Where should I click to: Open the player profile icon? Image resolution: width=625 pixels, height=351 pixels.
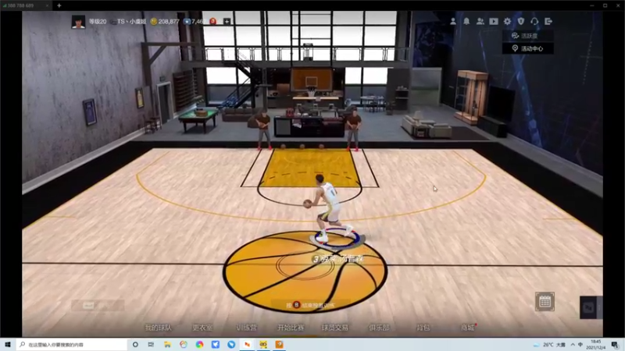tap(453, 22)
